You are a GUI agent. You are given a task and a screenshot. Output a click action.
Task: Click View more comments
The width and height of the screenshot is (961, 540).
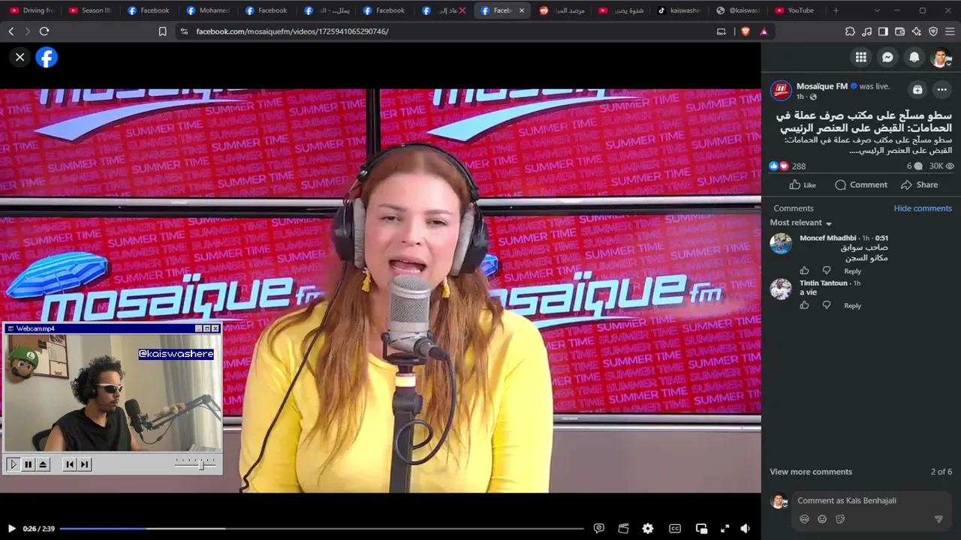(811, 472)
